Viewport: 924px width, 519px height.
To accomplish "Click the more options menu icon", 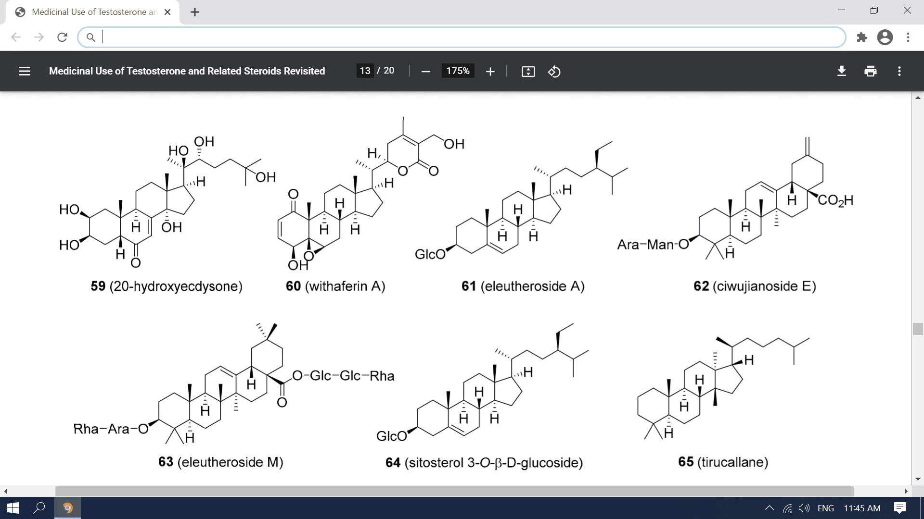I will [900, 71].
